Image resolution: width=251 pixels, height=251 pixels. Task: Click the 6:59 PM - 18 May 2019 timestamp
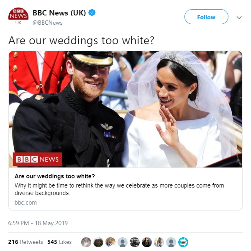coord(38,223)
